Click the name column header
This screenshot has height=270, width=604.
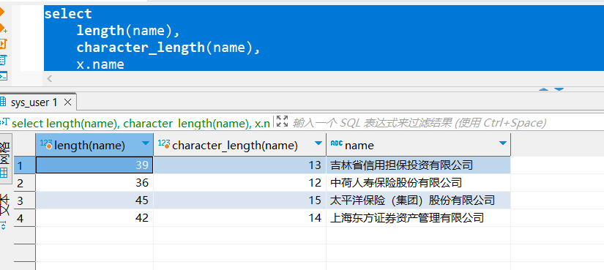418,145
